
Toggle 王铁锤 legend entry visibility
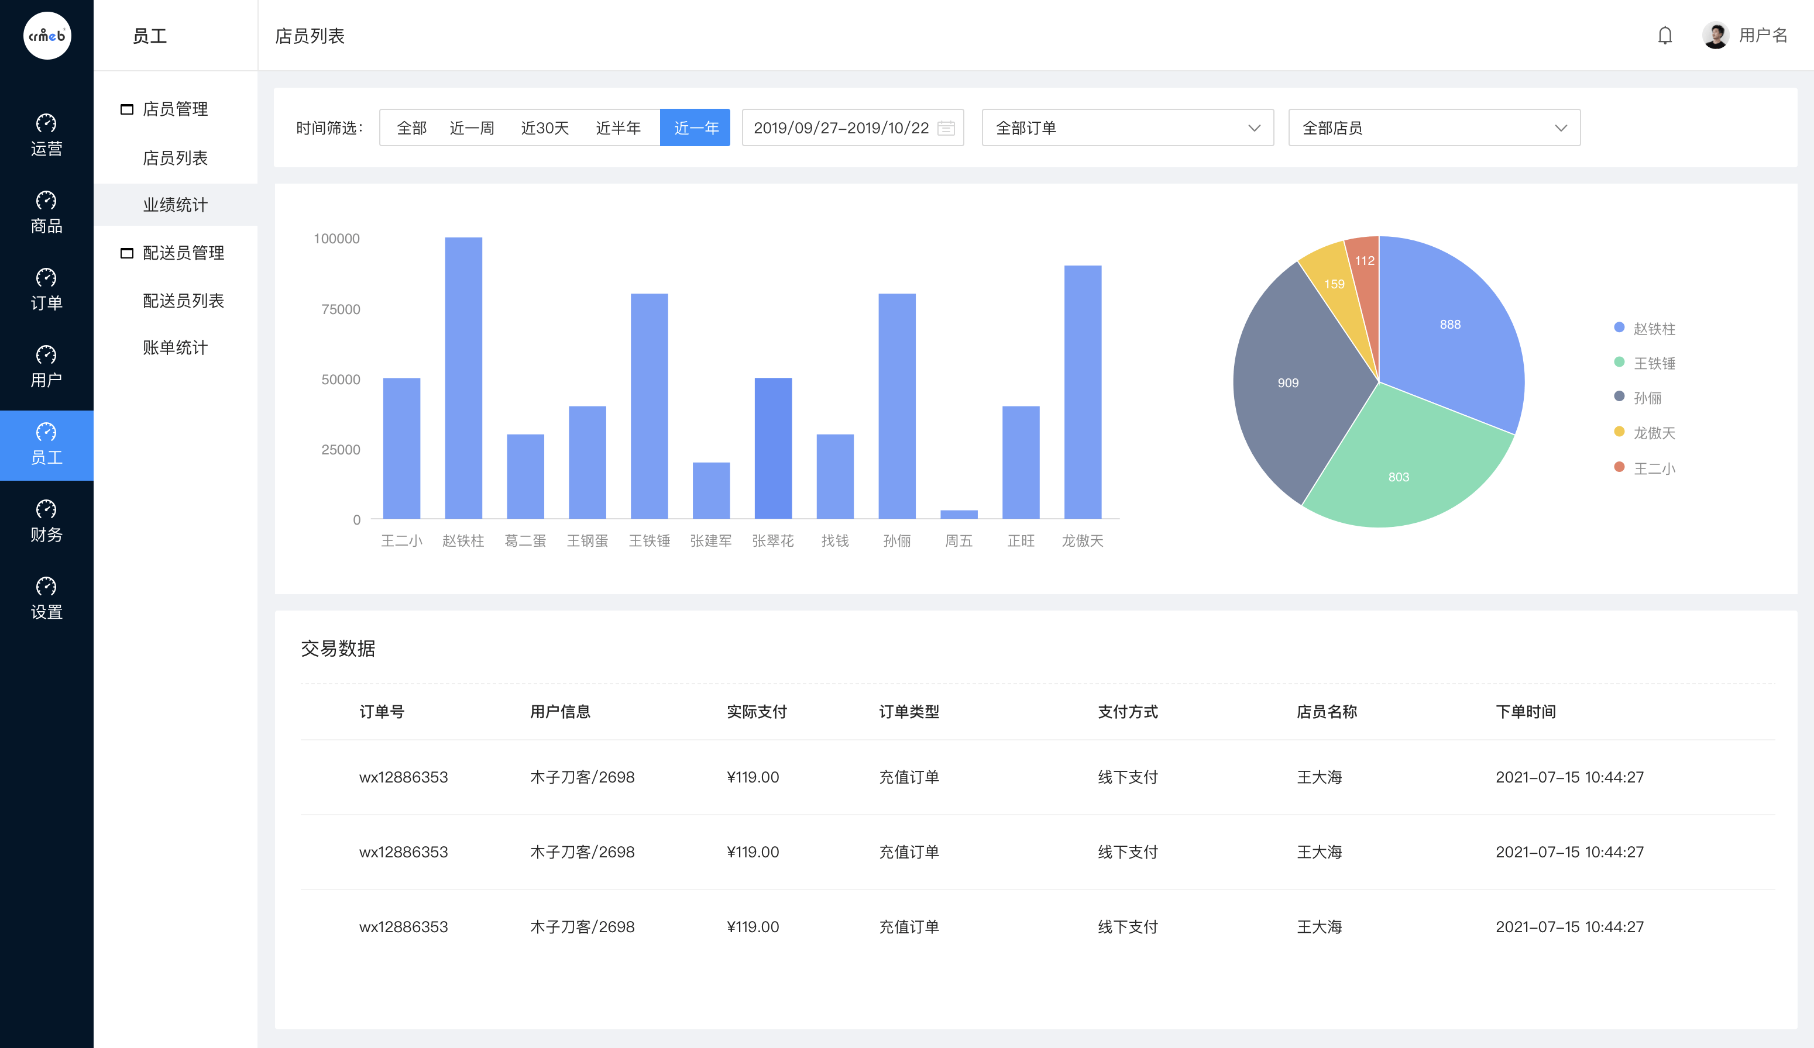coord(1645,363)
